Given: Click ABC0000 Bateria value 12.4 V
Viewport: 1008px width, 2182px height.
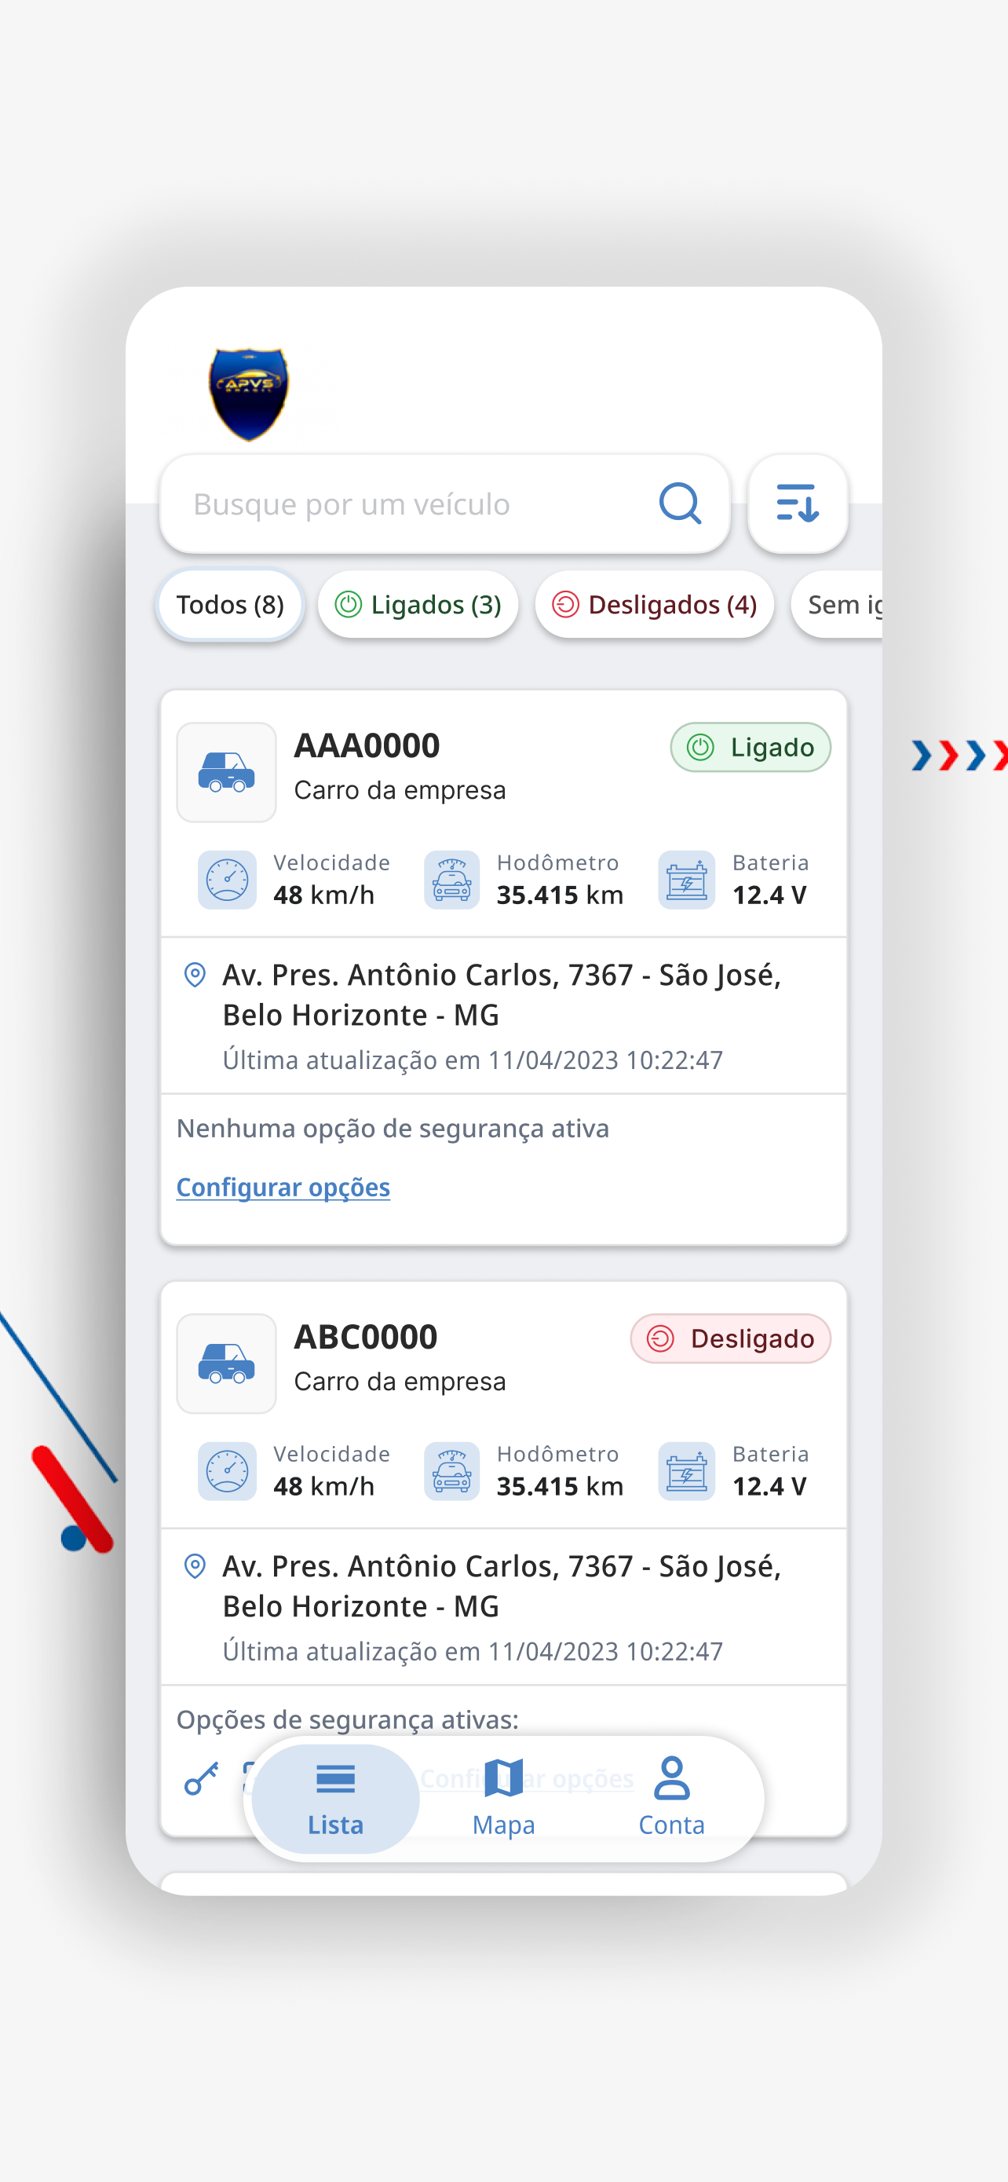Looking at the screenshot, I should tap(769, 1486).
